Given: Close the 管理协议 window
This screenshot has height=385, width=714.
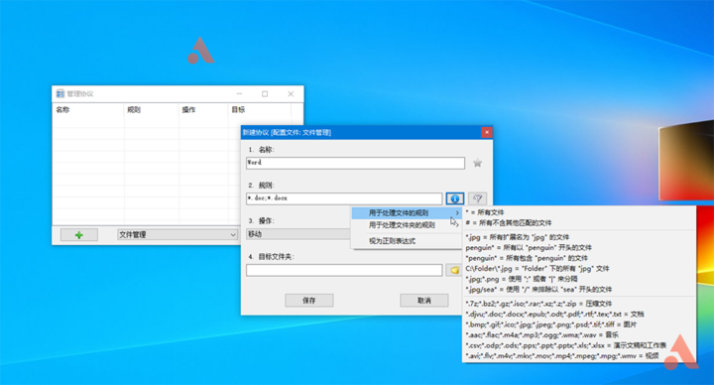Looking at the screenshot, I should [x=291, y=94].
